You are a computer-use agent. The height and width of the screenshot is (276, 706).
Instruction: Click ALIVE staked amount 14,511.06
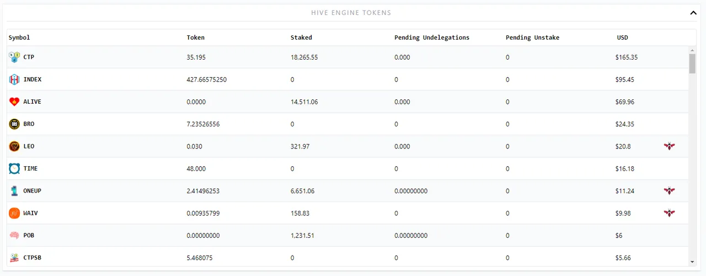(x=304, y=102)
